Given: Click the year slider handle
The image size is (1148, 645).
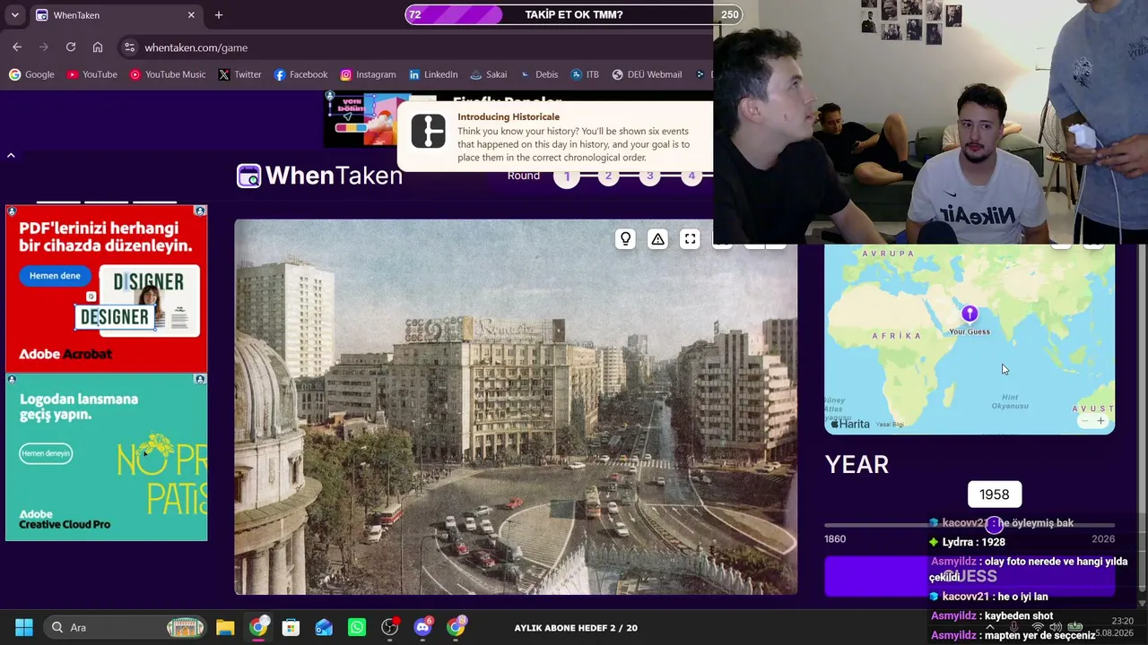Looking at the screenshot, I should click(x=994, y=525).
